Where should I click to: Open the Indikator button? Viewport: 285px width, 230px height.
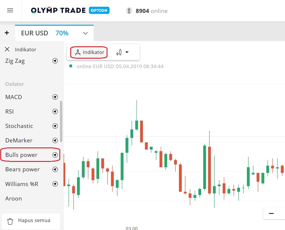click(x=88, y=52)
